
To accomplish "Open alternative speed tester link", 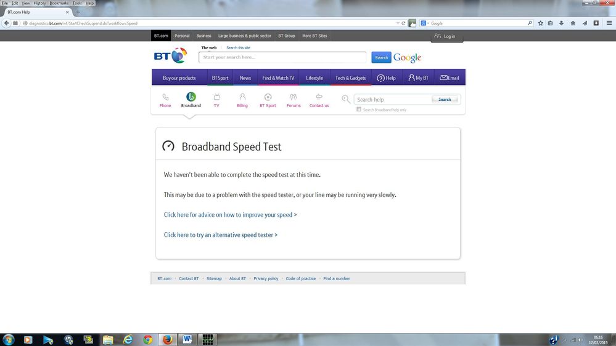I will click(220, 235).
